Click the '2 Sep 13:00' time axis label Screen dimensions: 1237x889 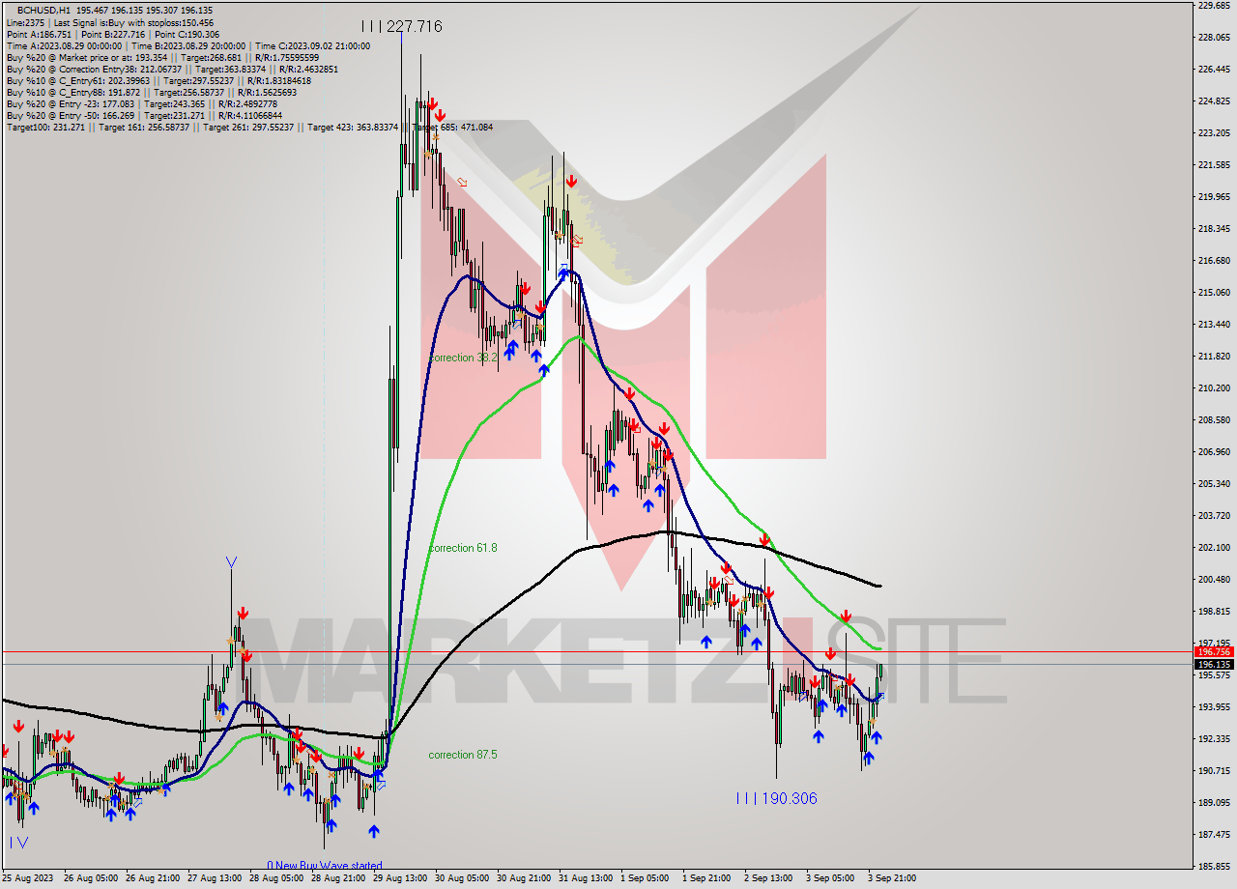point(769,878)
